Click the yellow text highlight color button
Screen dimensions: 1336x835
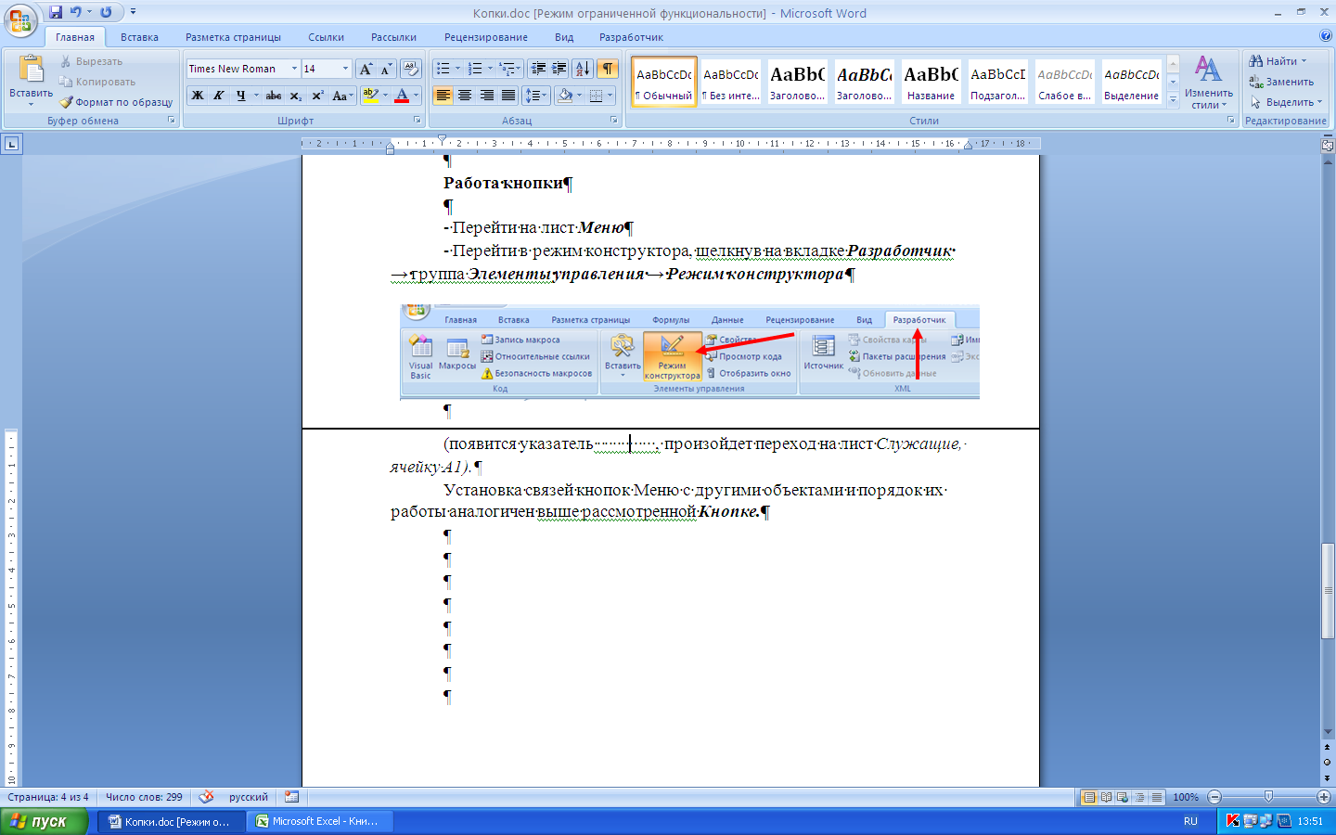[370, 96]
